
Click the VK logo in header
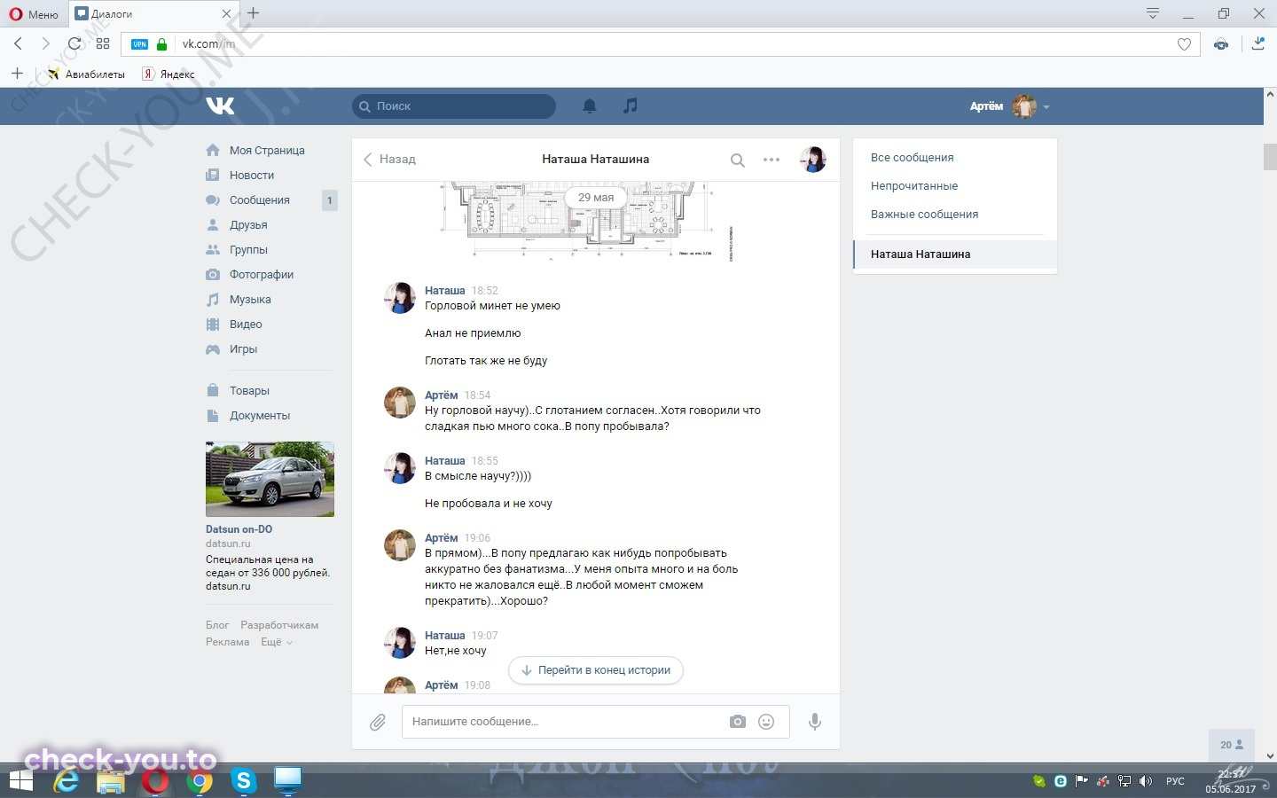[x=221, y=106]
